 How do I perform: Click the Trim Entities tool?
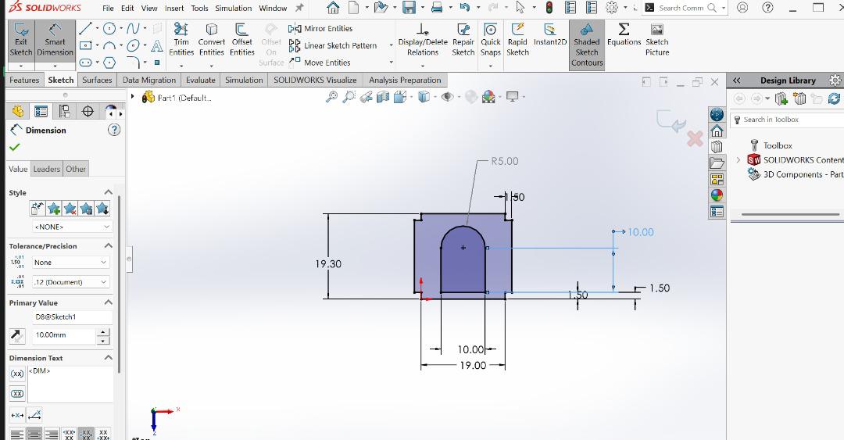[181, 40]
